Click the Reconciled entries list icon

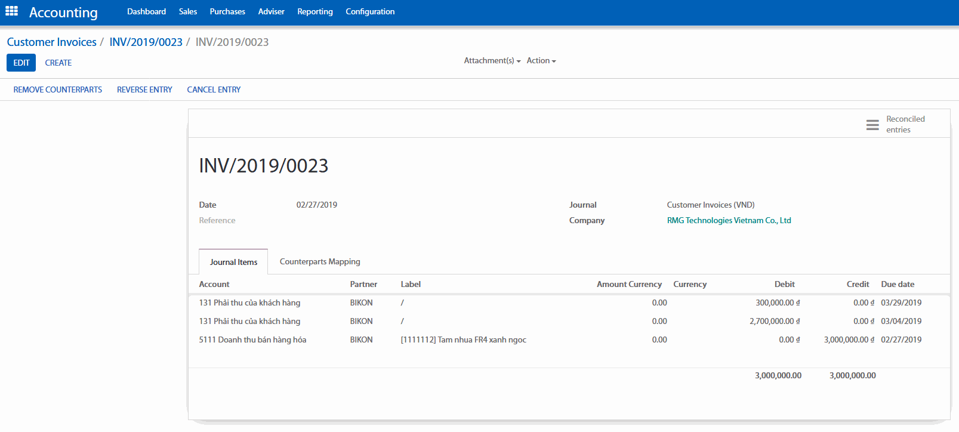coord(872,125)
